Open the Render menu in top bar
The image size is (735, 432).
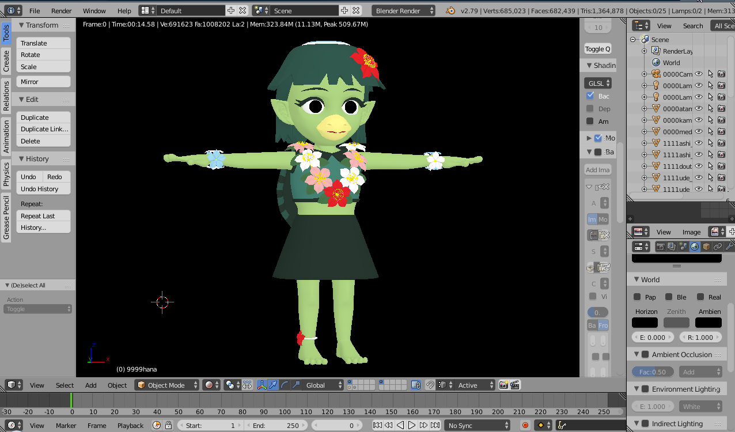click(x=61, y=11)
